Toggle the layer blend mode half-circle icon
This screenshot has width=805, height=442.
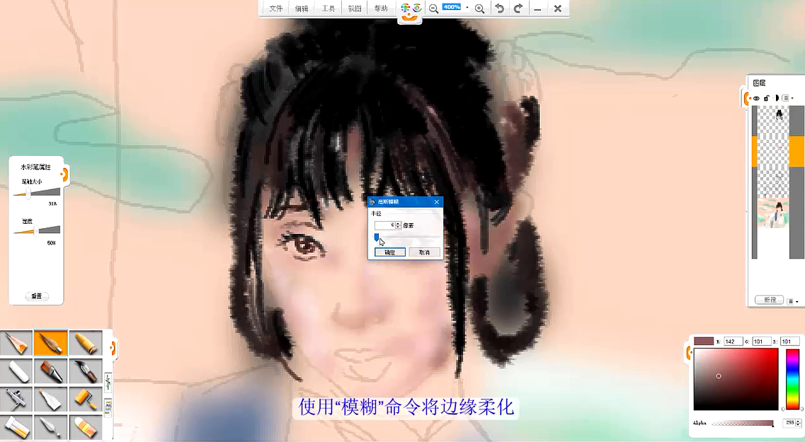(776, 98)
